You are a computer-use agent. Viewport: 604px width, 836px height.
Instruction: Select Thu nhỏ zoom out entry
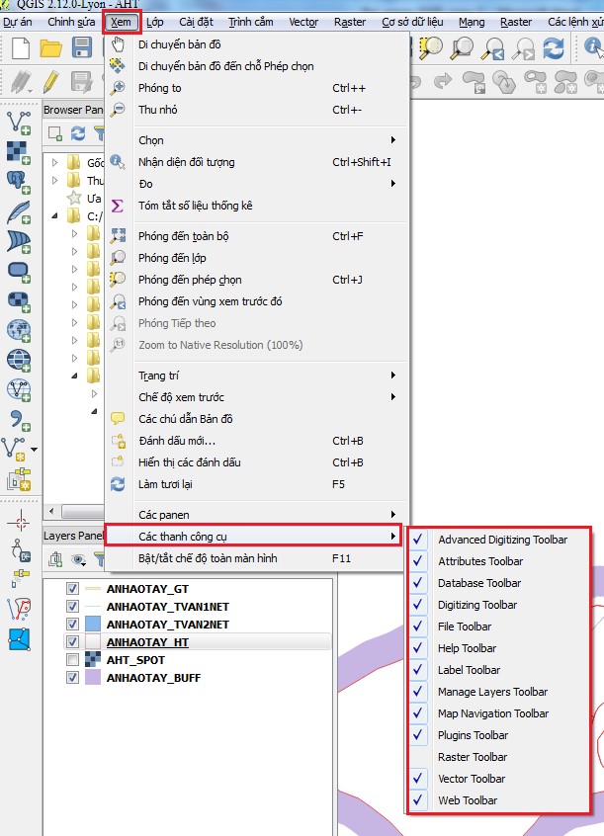[x=257, y=110]
